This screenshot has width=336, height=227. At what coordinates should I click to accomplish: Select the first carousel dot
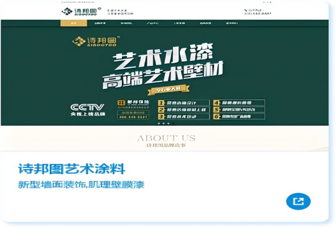(159, 123)
